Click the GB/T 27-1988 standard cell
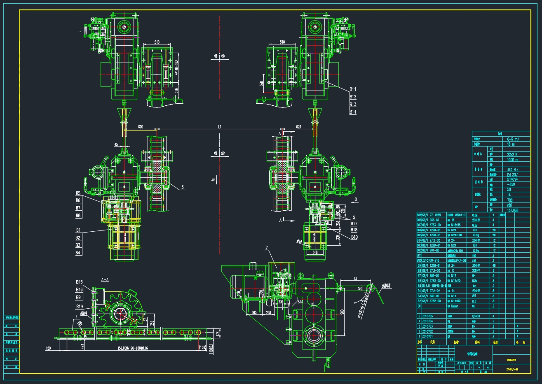The height and width of the screenshot is (384, 542). (x=432, y=215)
